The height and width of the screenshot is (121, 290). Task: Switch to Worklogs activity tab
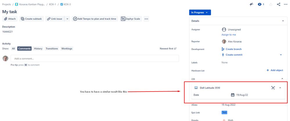pos(67,49)
